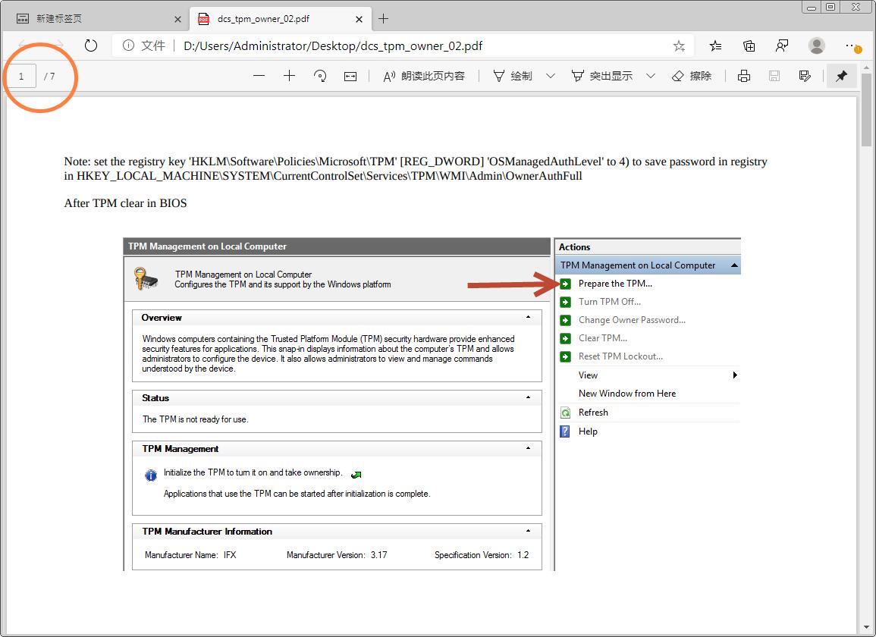This screenshot has height=637, width=876.
Task: Close the dcs_tpm_owner_02.pdf tab
Action: coord(359,19)
